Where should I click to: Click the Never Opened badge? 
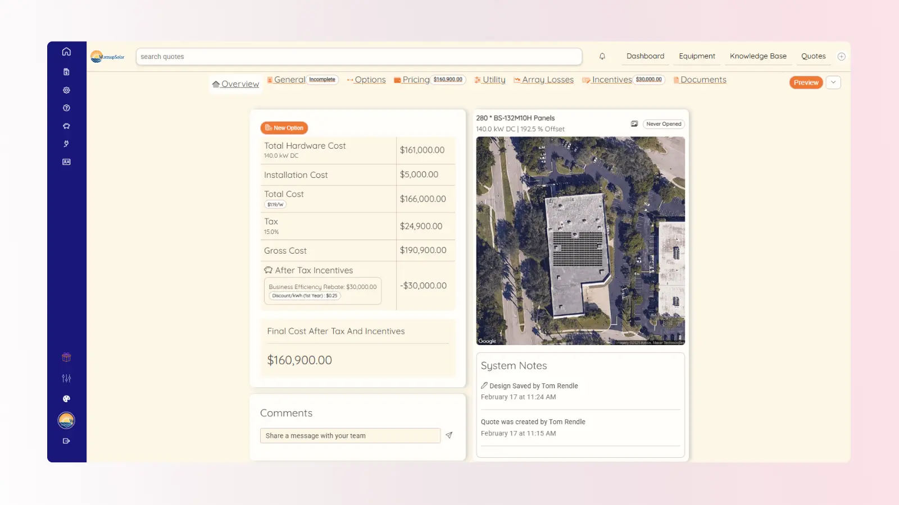pyautogui.click(x=664, y=124)
